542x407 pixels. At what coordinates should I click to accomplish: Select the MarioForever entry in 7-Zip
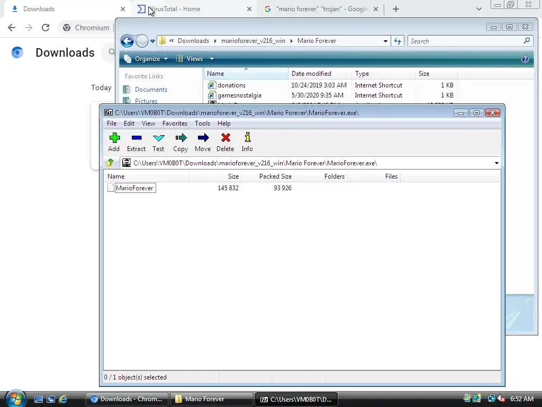135,188
